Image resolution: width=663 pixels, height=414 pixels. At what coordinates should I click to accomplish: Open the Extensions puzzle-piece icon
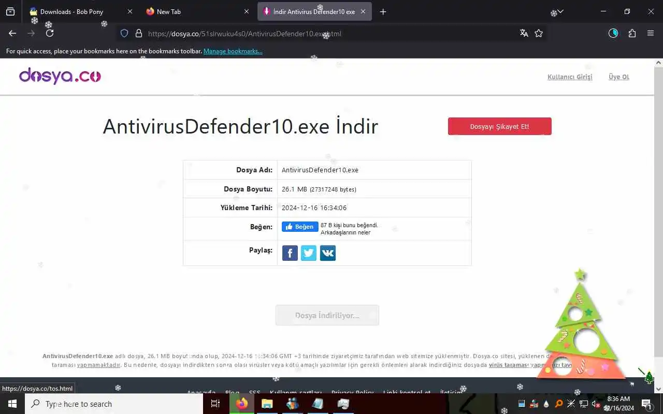[632, 33]
